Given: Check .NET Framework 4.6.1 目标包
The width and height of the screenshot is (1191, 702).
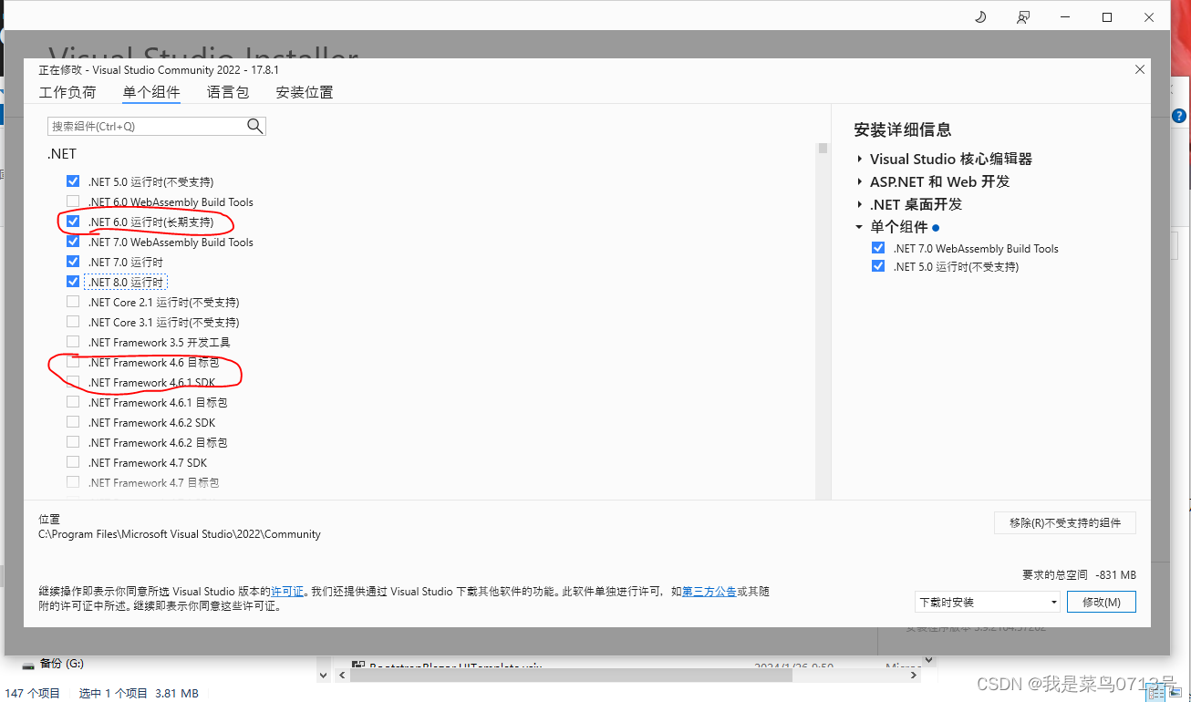Looking at the screenshot, I should pos(73,402).
